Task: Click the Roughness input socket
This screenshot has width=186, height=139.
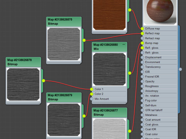Action: tap(142, 86)
